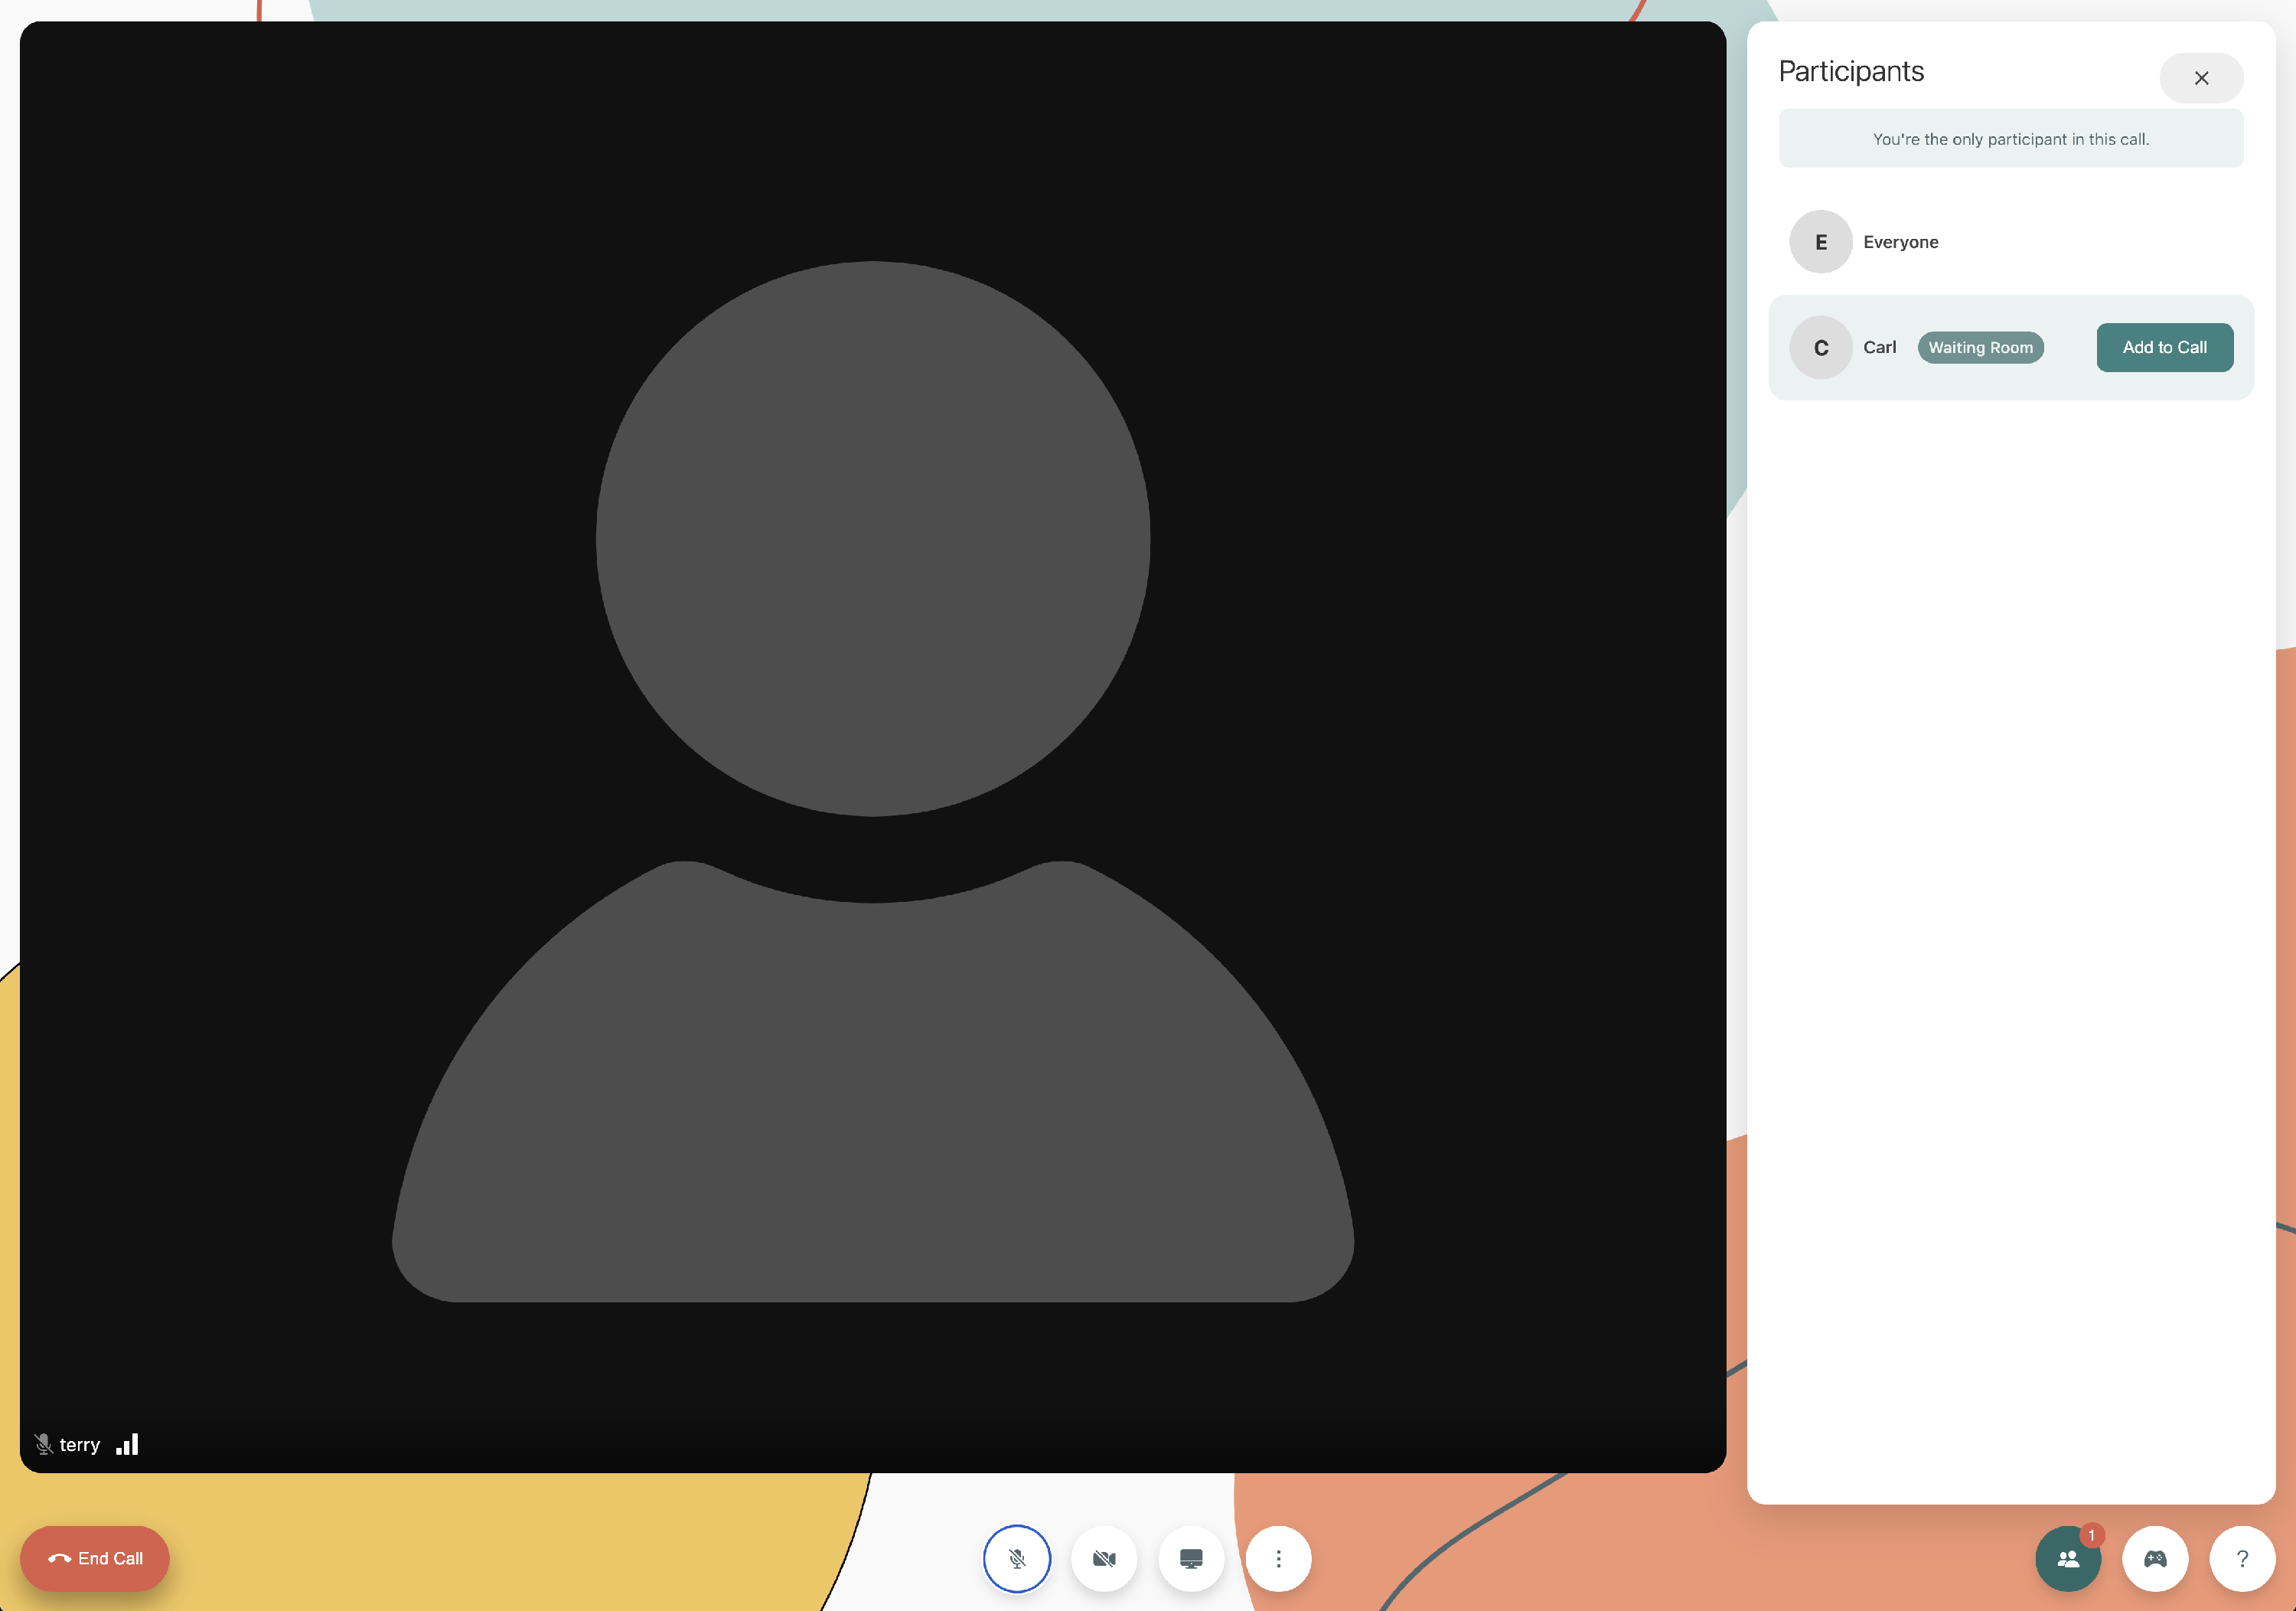
Task: Click the name "Carl" in the list
Action: 1879,347
